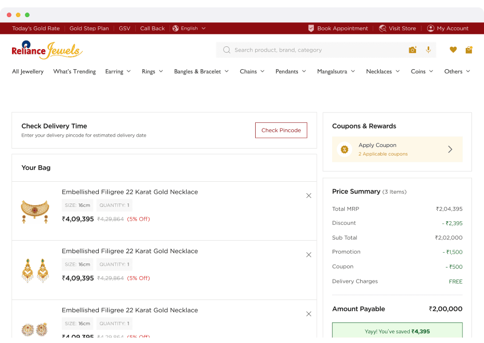Screen dimensions: 484x343
Task: Open the shopping bag icon
Action: (x=469, y=50)
